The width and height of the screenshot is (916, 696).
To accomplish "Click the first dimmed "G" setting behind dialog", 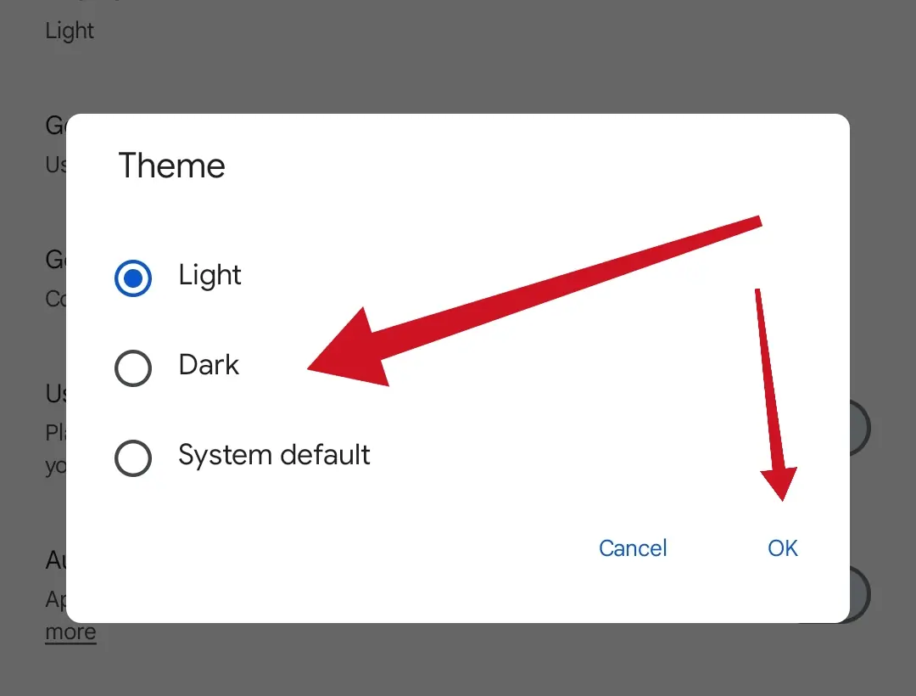I will coord(55,126).
